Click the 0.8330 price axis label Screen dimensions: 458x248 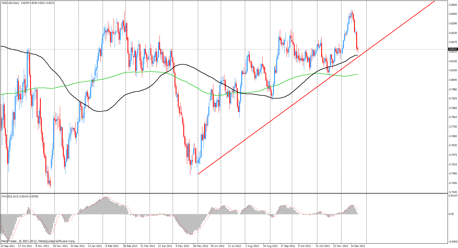[x=453, y=33]
